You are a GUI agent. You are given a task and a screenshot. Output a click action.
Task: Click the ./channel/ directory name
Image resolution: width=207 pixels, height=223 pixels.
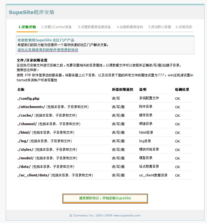27,124
